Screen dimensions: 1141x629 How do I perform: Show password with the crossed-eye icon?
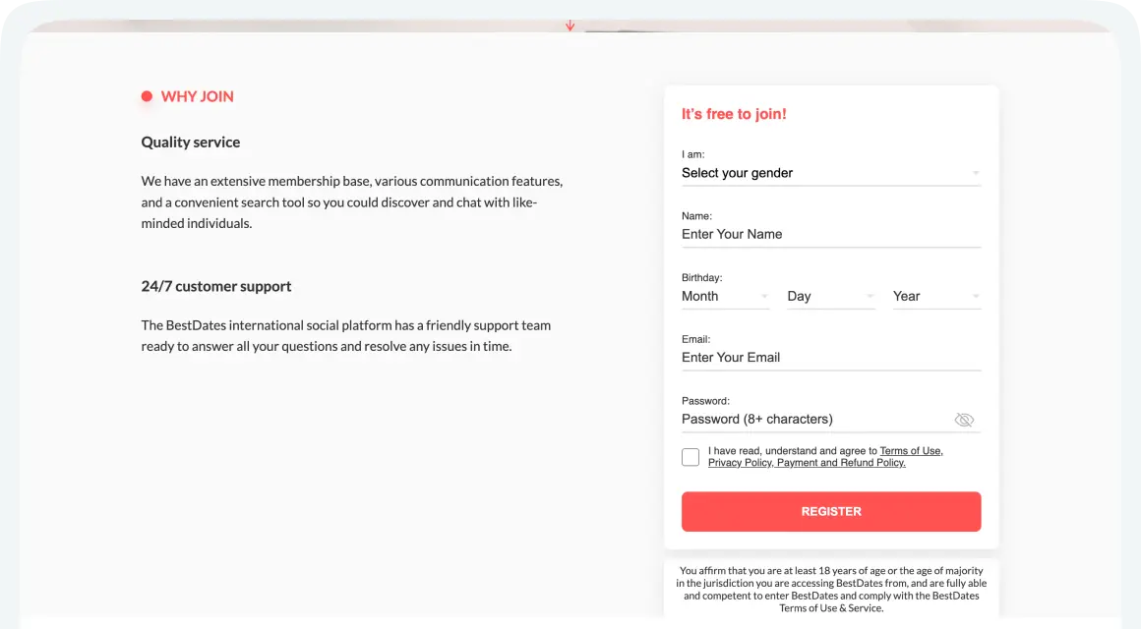point(963,420)
